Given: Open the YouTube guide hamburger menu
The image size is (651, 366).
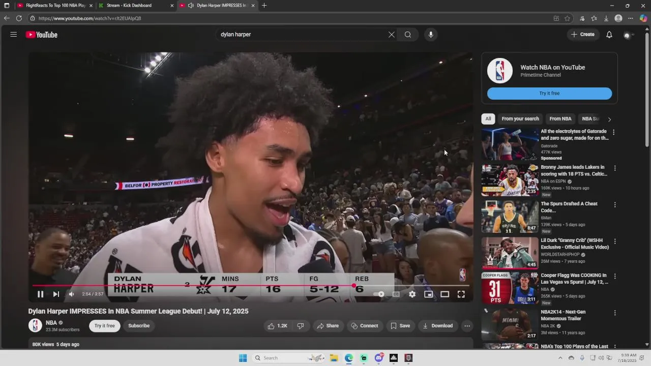Looking at the screenshot, I should tap(14, 35).
